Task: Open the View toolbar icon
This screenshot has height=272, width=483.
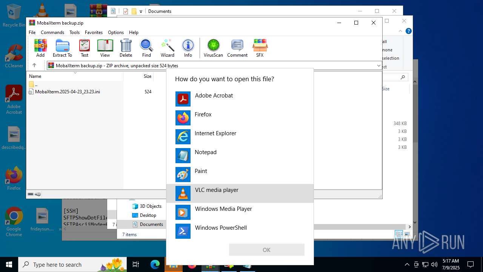Action: coord(105,48)
